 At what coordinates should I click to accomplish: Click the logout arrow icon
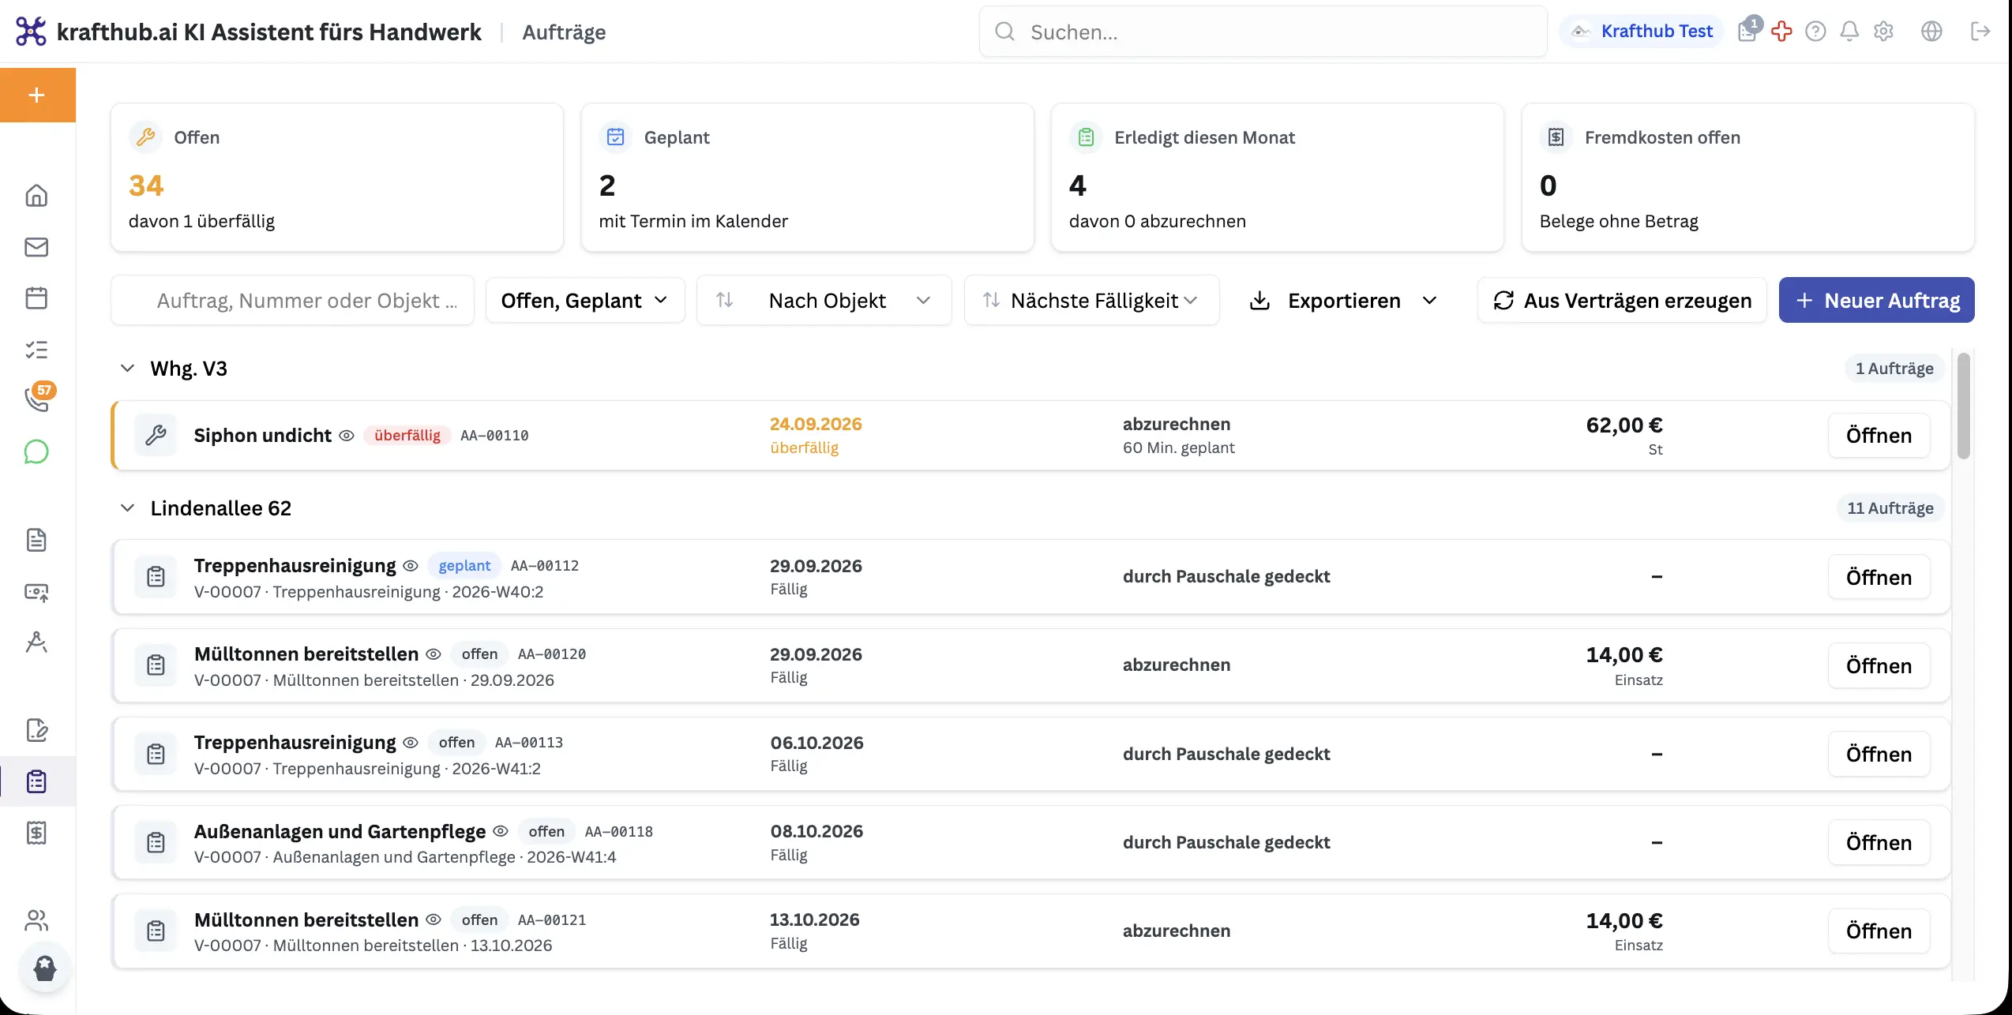coord(1980,31)
